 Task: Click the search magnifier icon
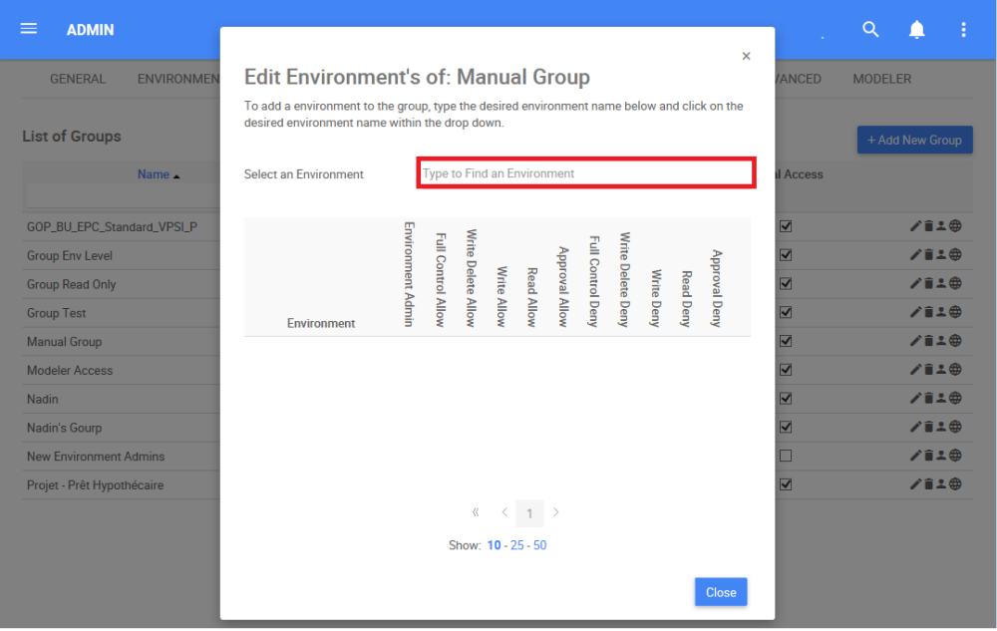click(x=870, y=30)
